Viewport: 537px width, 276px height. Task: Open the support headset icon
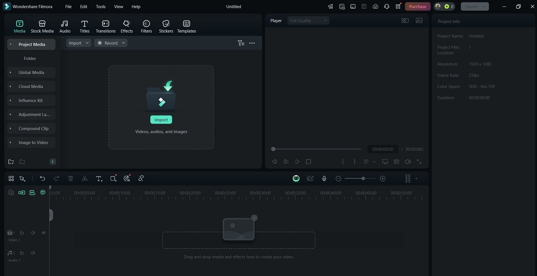387,7
